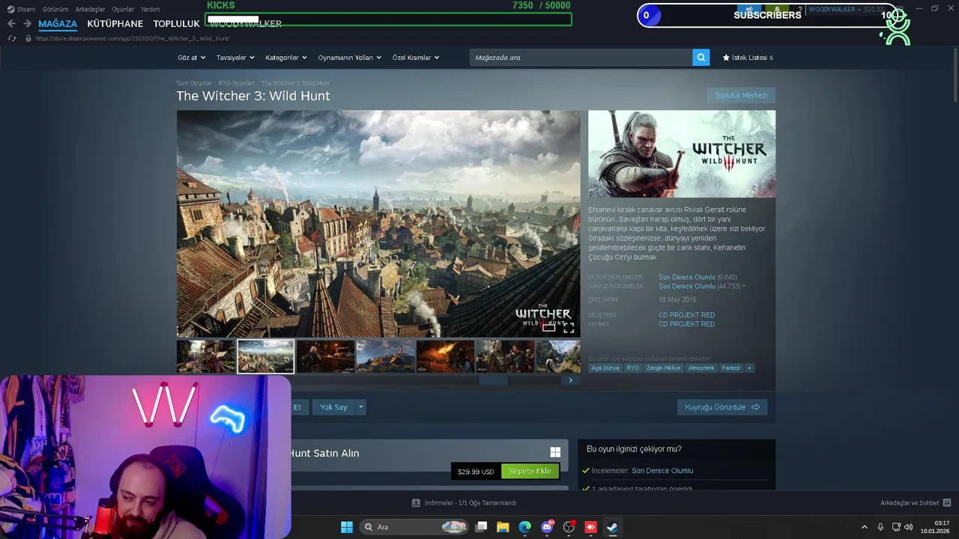
Task: Select the highlighted city rooftops thumbnail
Action: (x=266, y=356)
